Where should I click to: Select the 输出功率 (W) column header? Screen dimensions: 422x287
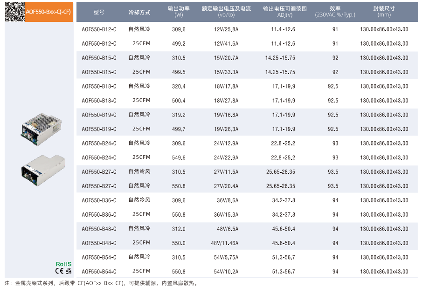tap(179, 12)
